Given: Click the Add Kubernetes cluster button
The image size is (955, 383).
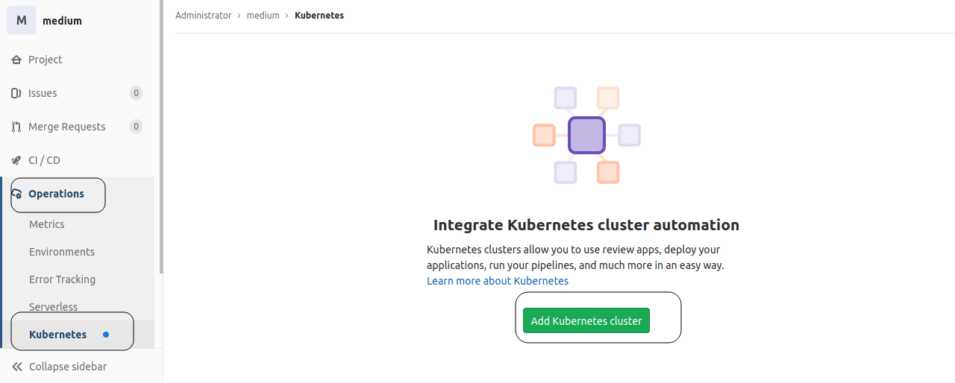Looking at the screenshot, I should [x=586, y=320].
